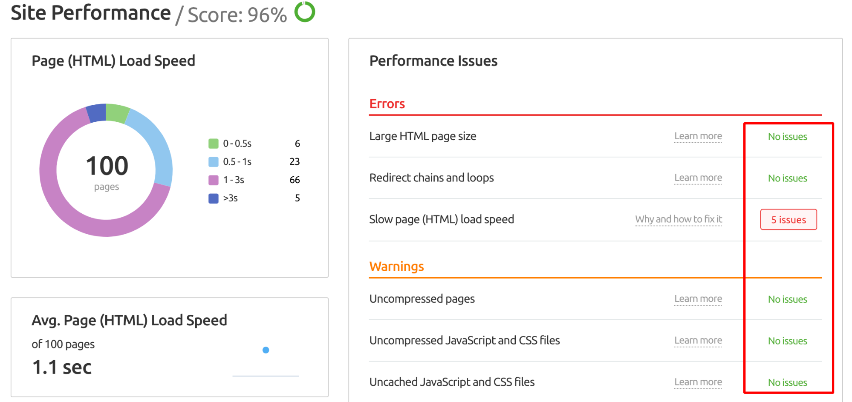Select the light blue 0.5-1s legend swatch
This screenshot has width=852, height=402.
(x=213, y=161)
